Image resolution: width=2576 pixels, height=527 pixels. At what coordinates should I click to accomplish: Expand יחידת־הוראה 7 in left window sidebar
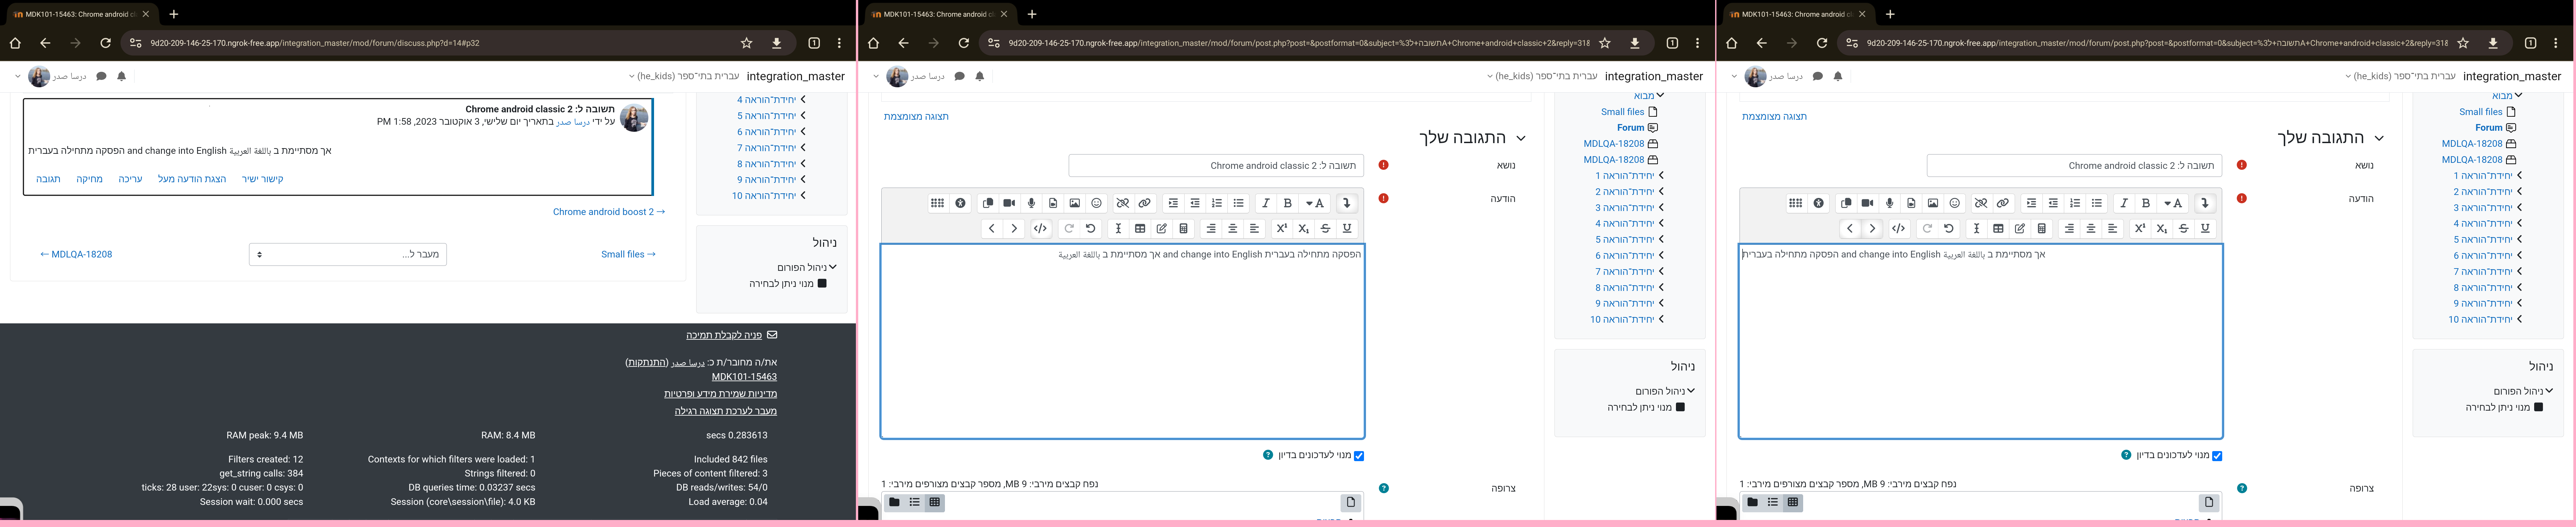pos(803,148)
